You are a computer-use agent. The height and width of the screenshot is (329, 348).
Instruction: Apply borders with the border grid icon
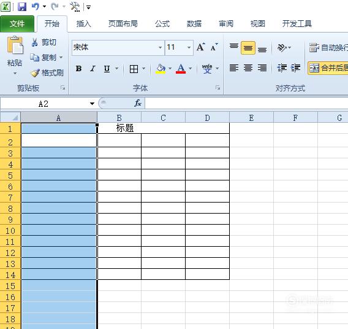pyautogui.click(x=134, y=69)
